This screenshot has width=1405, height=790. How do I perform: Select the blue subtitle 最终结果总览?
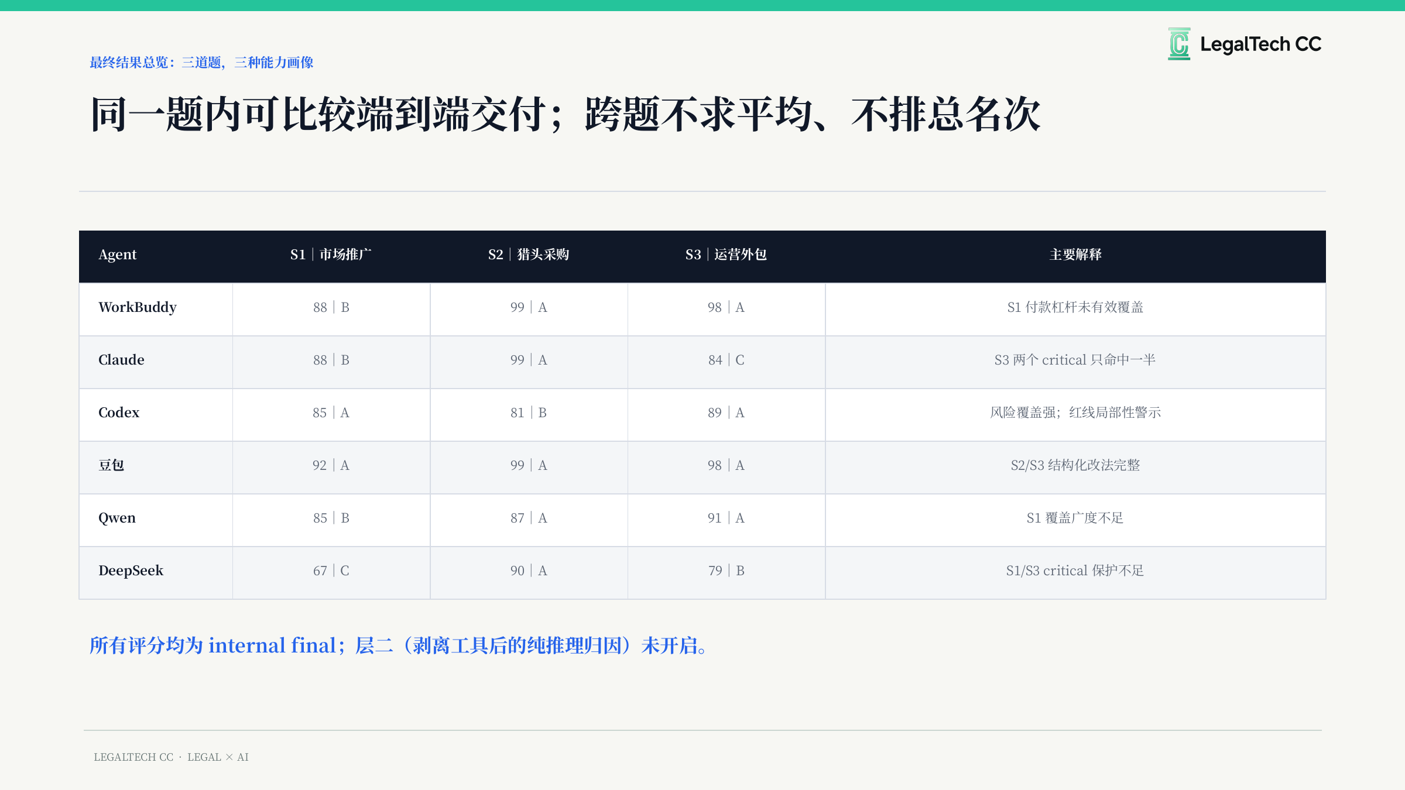201,63
